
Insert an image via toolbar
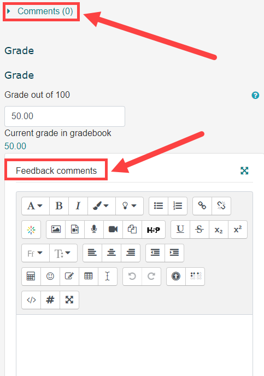(x=56, y=230)
